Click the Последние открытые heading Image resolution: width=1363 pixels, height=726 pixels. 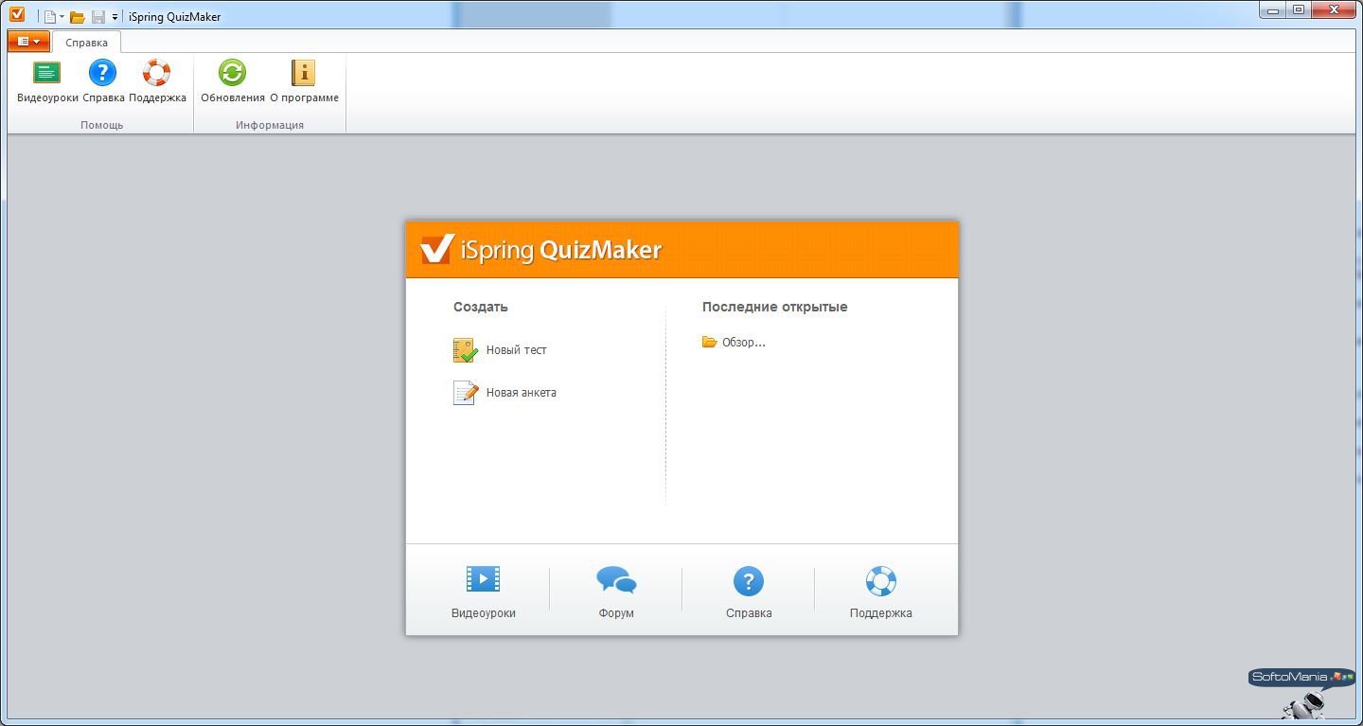coord(775,307)
